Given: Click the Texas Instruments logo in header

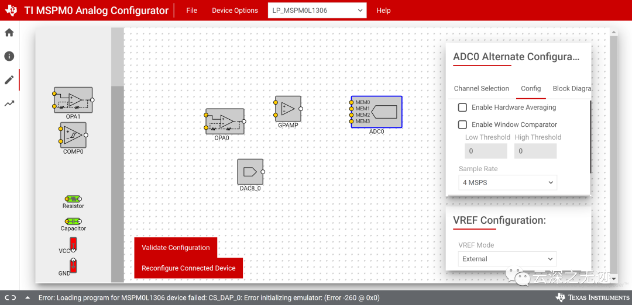Looking at the screenshot, I should click(11, 11).
